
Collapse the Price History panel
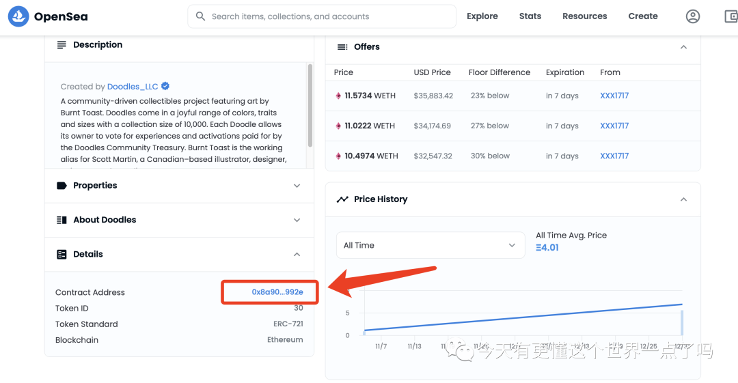click(x=683, y=199)
